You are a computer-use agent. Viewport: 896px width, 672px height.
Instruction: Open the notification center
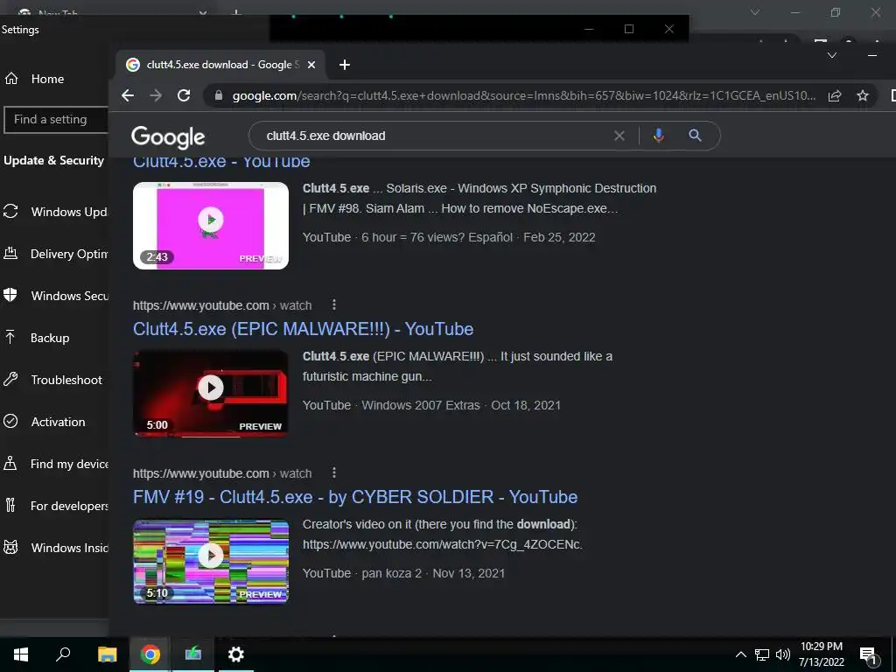click(x=869, y=654)
